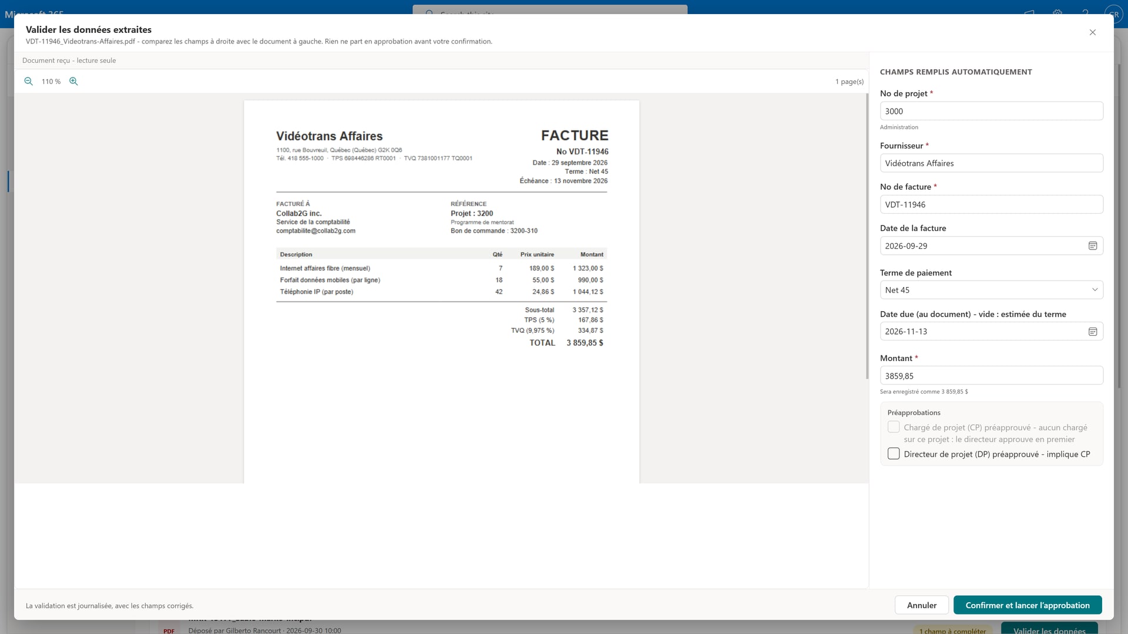
Task: Select the Montant input field
Action: tap(992, 376)
